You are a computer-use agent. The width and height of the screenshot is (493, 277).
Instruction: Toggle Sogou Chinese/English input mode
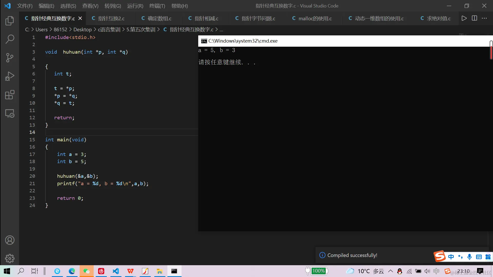[x=451, y=257]
